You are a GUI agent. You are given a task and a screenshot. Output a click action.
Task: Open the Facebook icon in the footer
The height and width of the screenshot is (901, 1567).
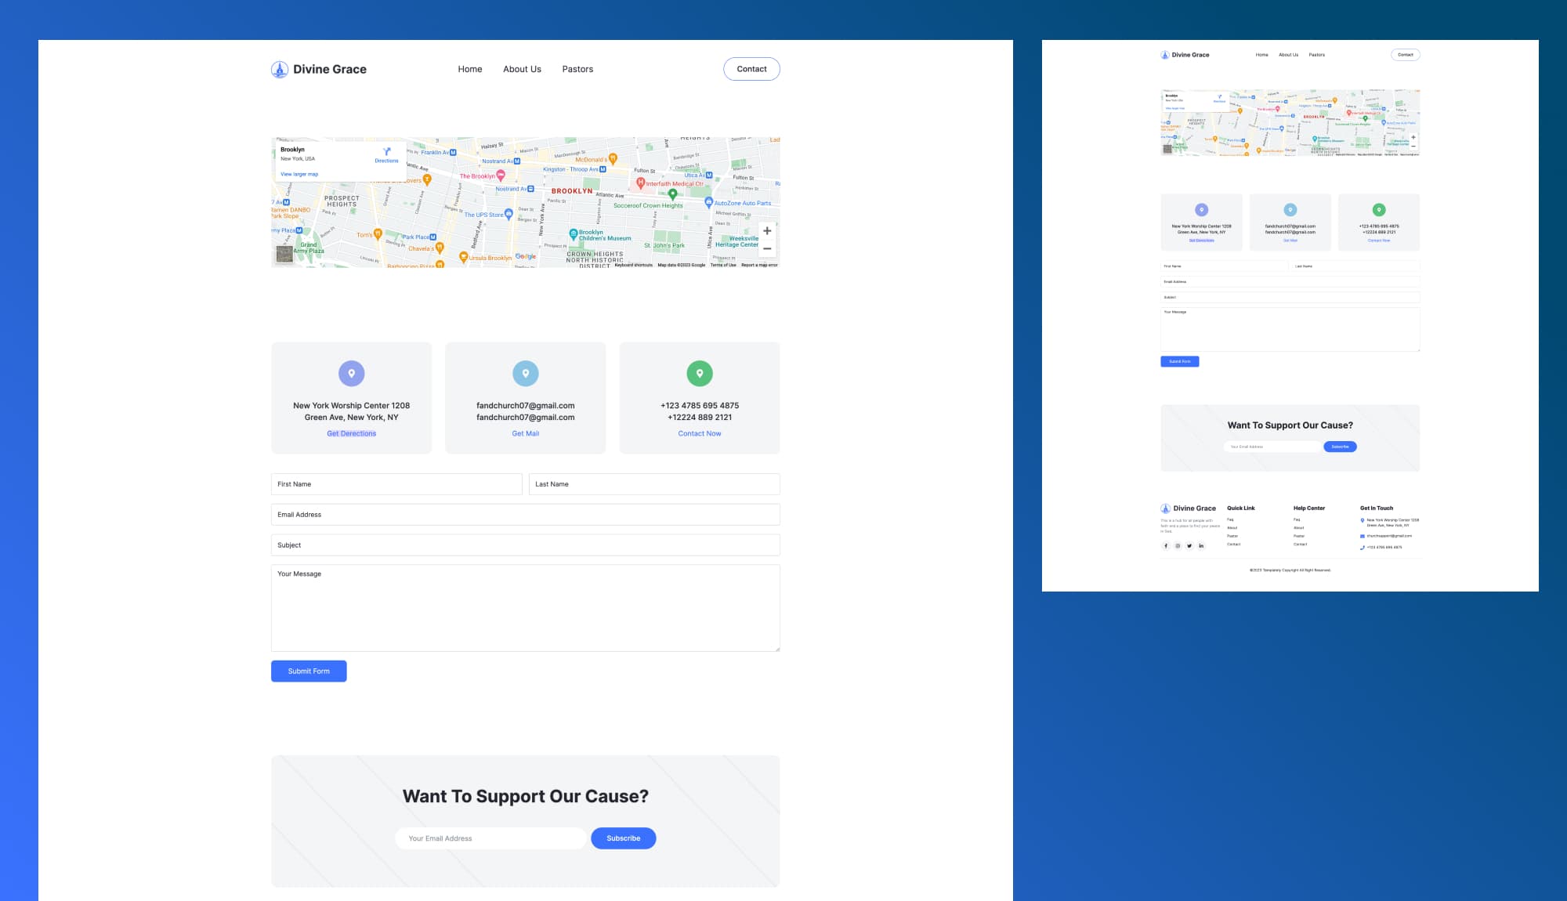1166,546
